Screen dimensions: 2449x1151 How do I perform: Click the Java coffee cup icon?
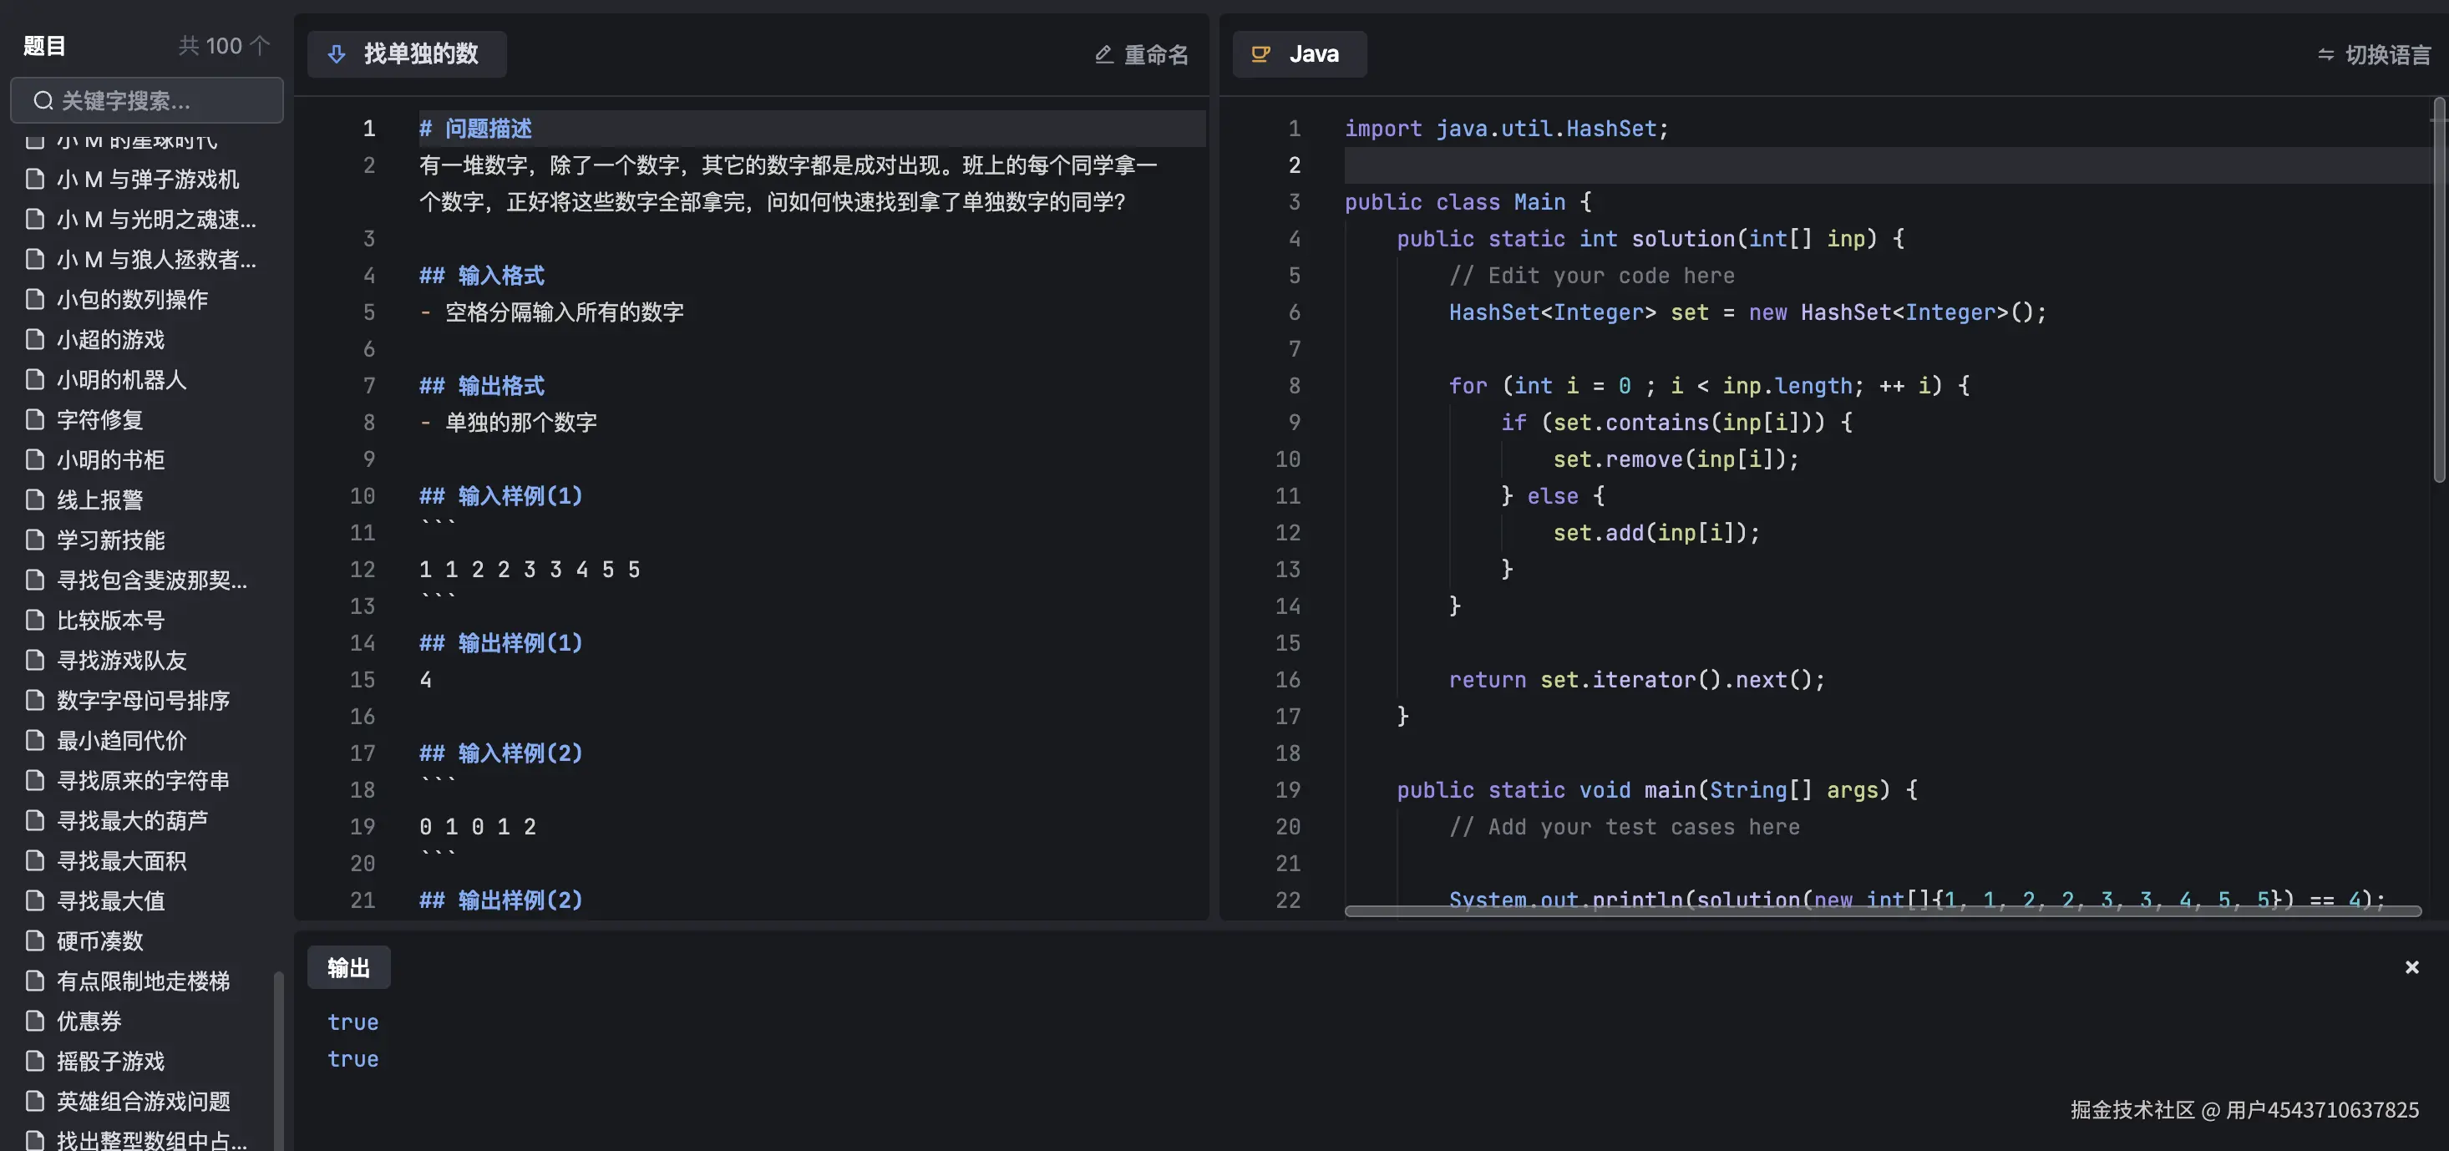1260,54
